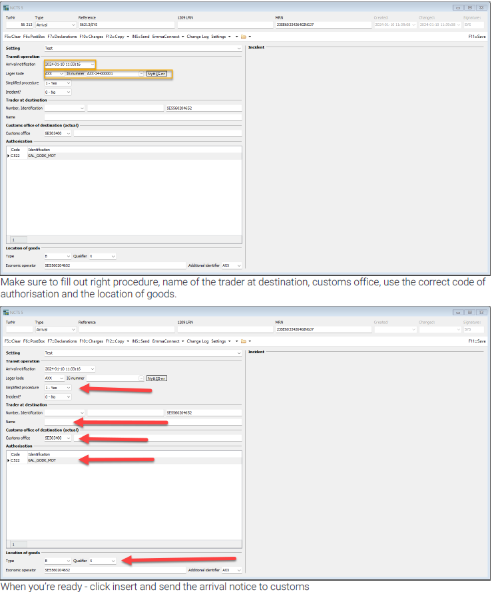Screen dimensions: 492x592
Task: Click the ellipsis button beside IG number in bottom window
Action: [x=141, y=378]
